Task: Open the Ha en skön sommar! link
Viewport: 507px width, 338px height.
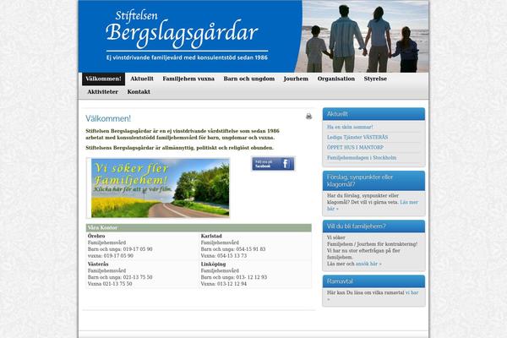Action: [350, 127]
